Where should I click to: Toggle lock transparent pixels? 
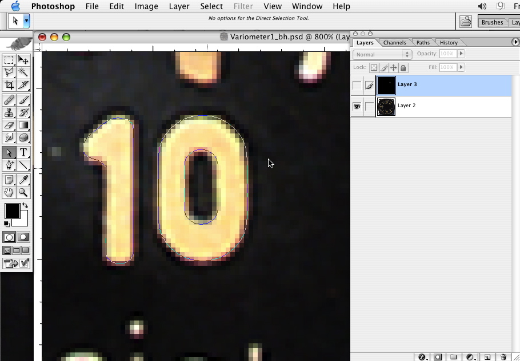pyautogui.click(x=374, y=67)
